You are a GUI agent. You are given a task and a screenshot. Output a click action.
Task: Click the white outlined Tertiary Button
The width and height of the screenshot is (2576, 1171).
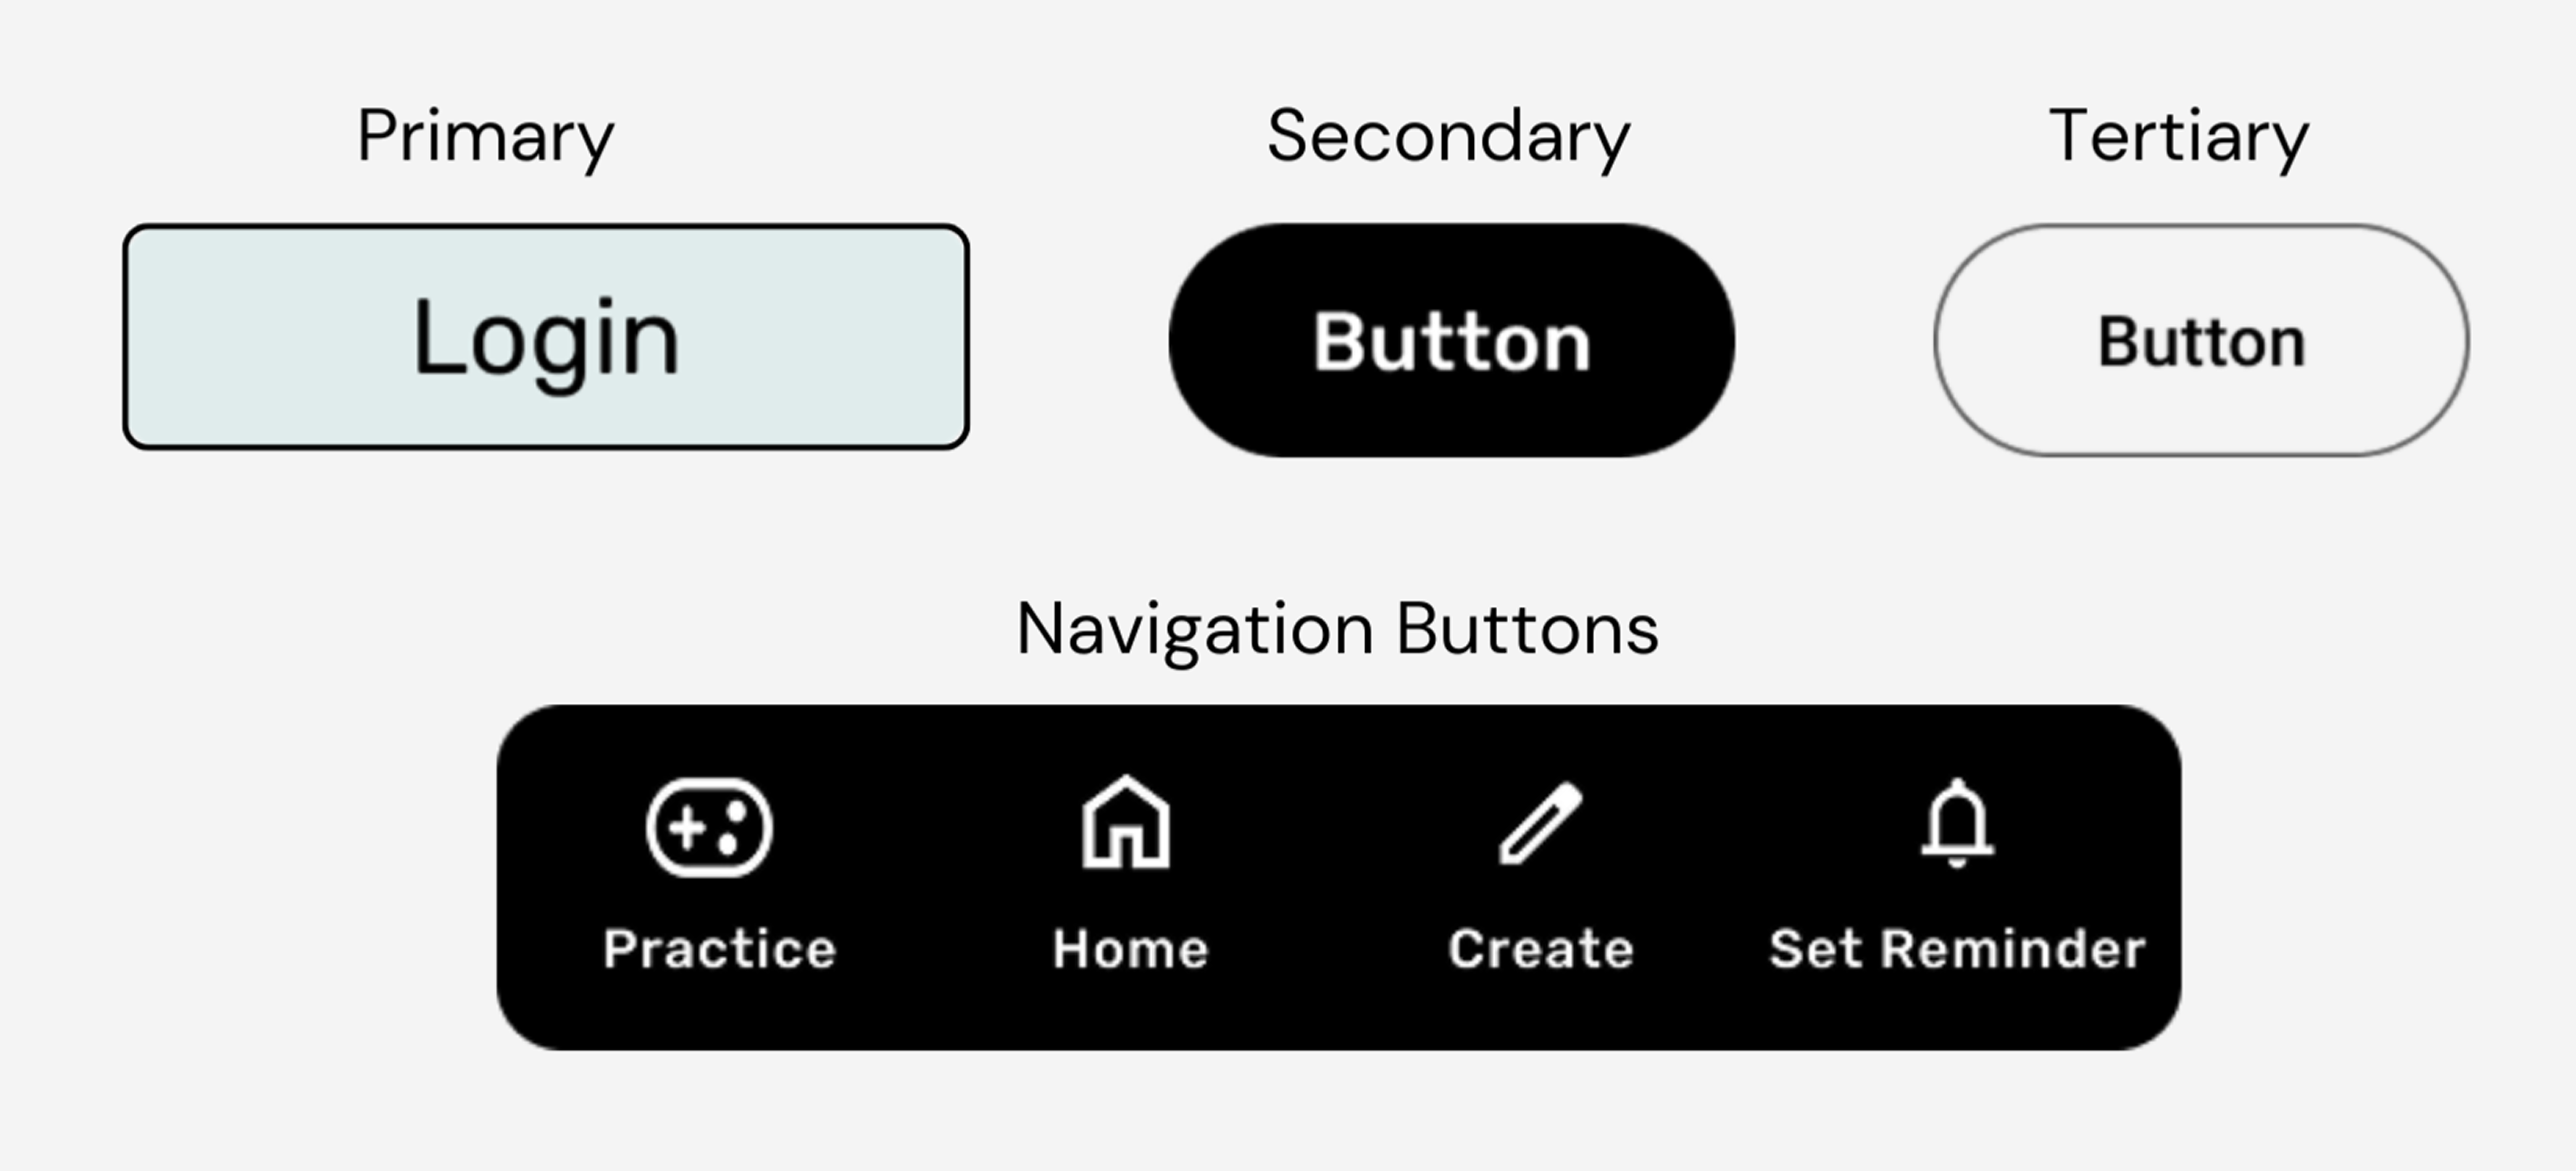[2201, 340]
